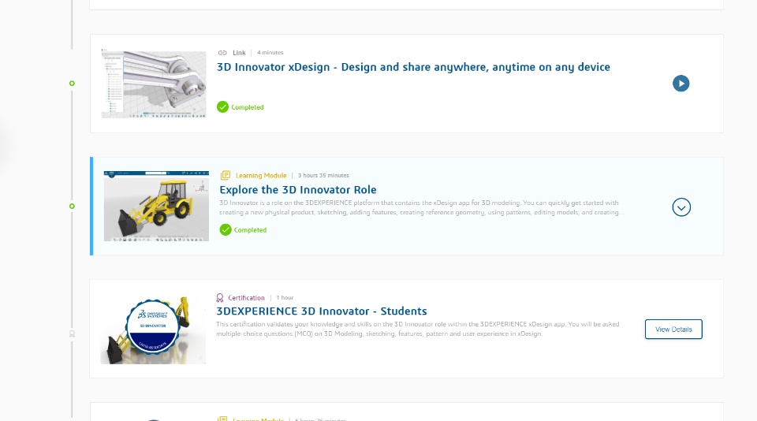The height and width of the screenshot is (421, 757).
Task: Open the Explore the 3D Innovator Role title
Action: pos(298,190)
